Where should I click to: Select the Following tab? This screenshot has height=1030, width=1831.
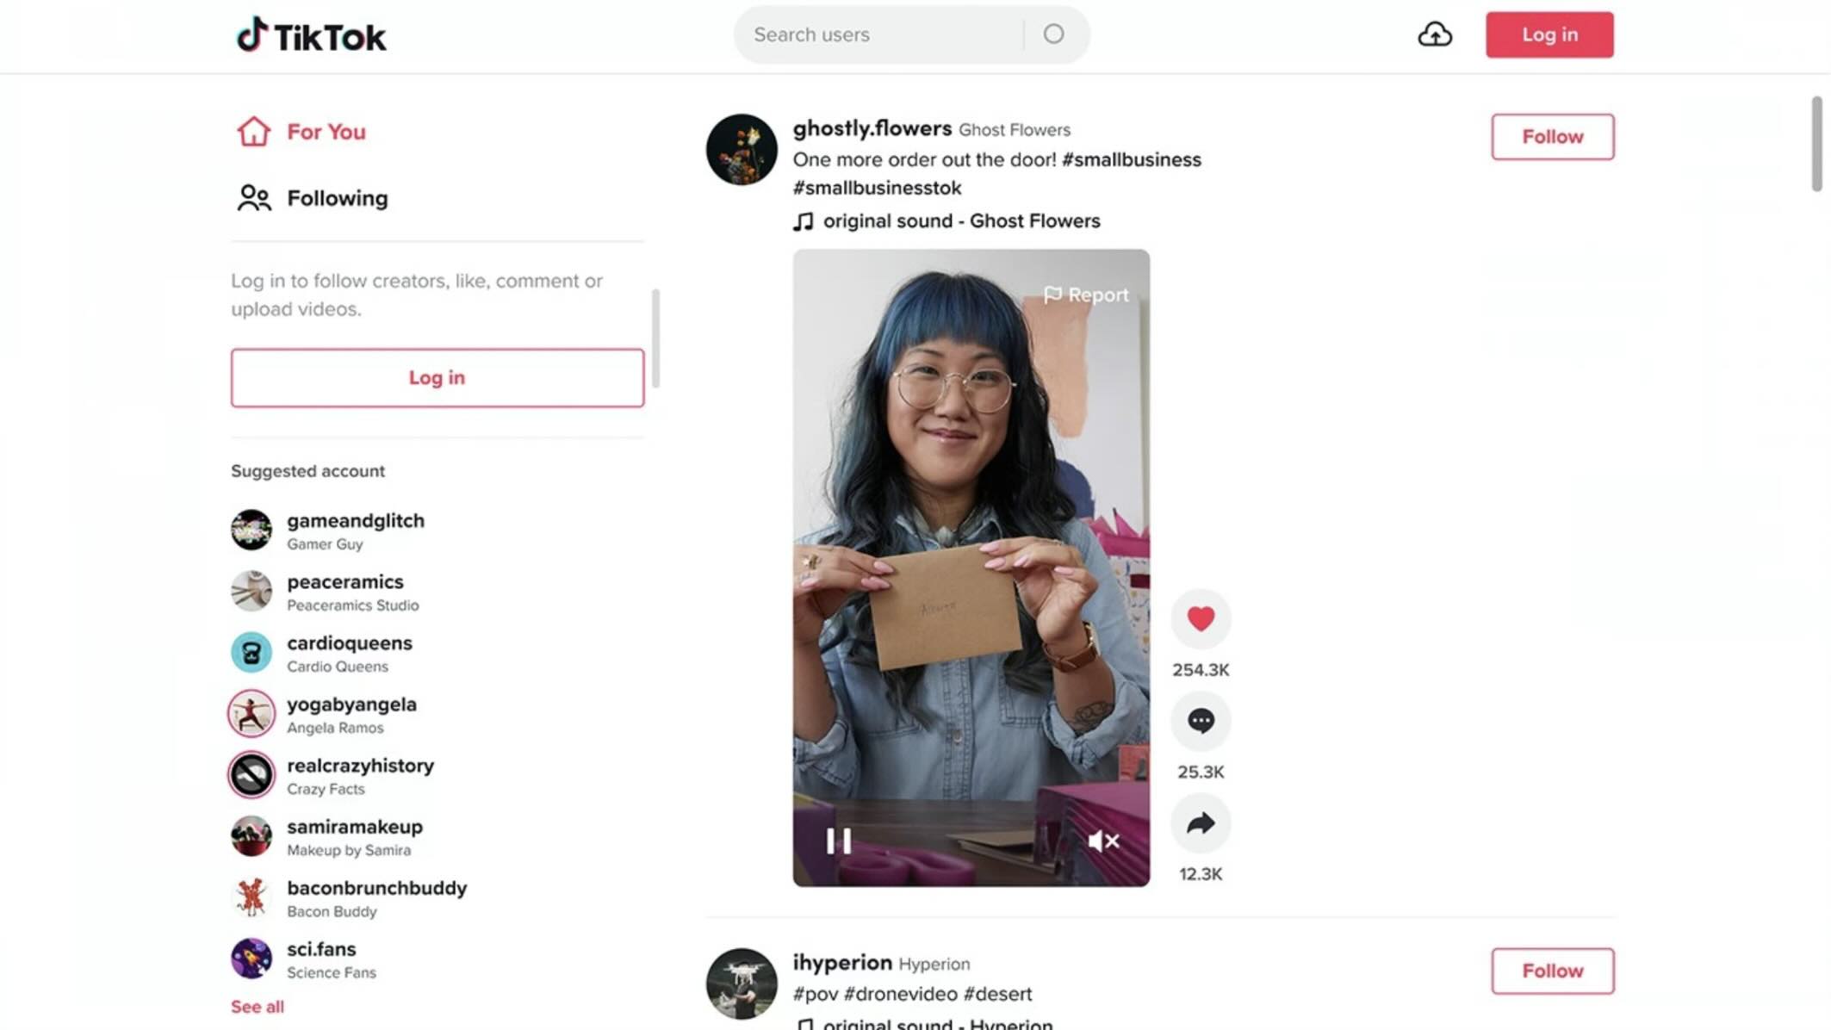[x=337, y=197]
